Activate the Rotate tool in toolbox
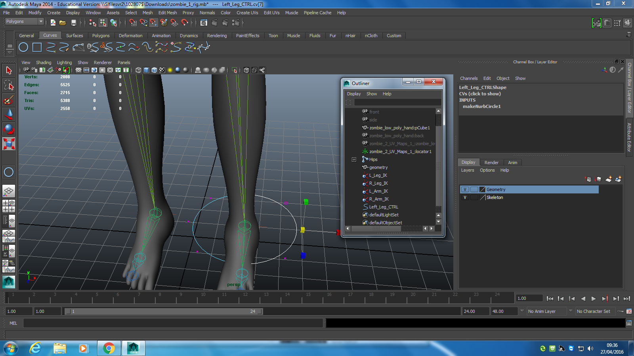The width and height of the screenshot is (634, 356). pos(9,129)
